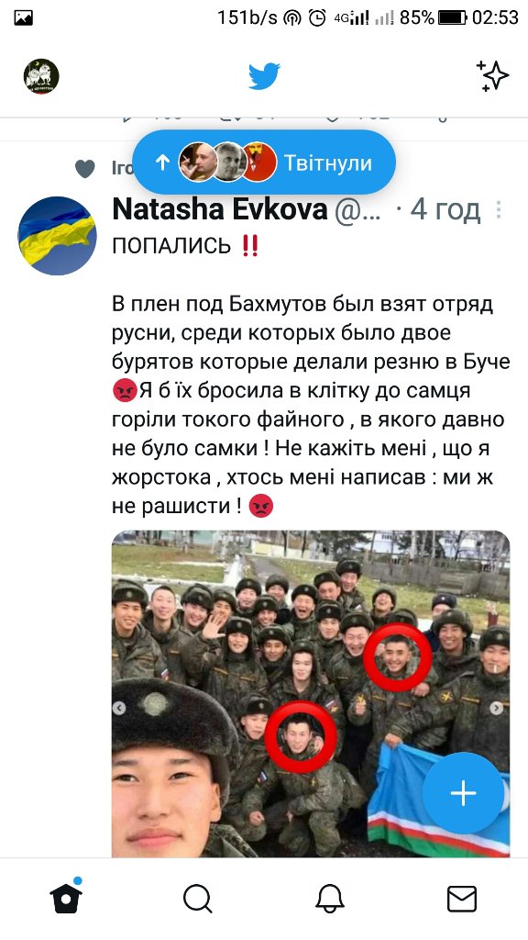528x940 pixels.
Task: Open Natasha Evkova's profile name
Action: point(220,210)
